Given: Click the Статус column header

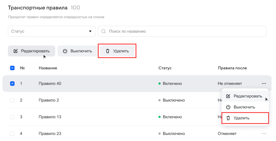Looking at the screenshot, I should [165, 68].
